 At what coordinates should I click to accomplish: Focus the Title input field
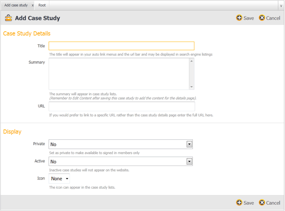pos(121,46)
